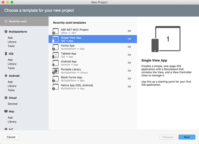Click the Android App template icon

(55, 63)
